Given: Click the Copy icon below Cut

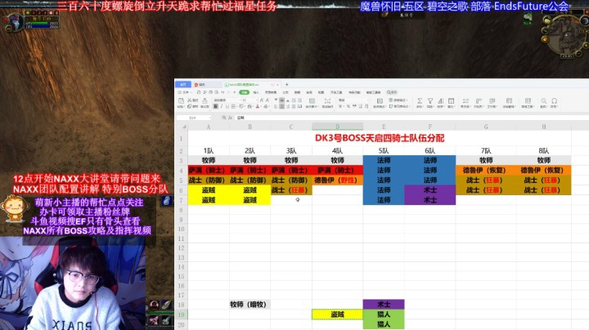Looking at the screenshot, I should click(x=189, y=106).
